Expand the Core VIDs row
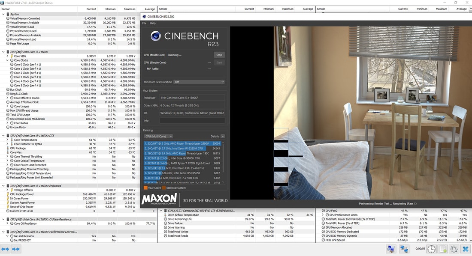The height and width of the screenshot is (256, 472). click(8, 56)
